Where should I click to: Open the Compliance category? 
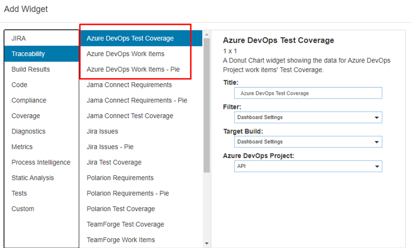(41, 101)
